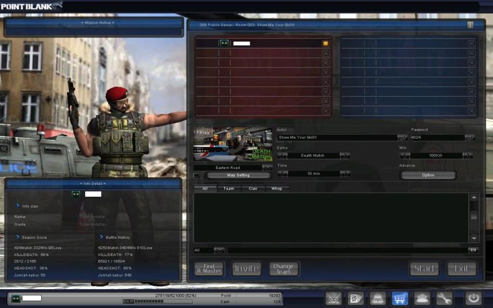493x308 pixels.
Task: Open the clan emblem menu in bottom bar
Action: pos(334,298)
